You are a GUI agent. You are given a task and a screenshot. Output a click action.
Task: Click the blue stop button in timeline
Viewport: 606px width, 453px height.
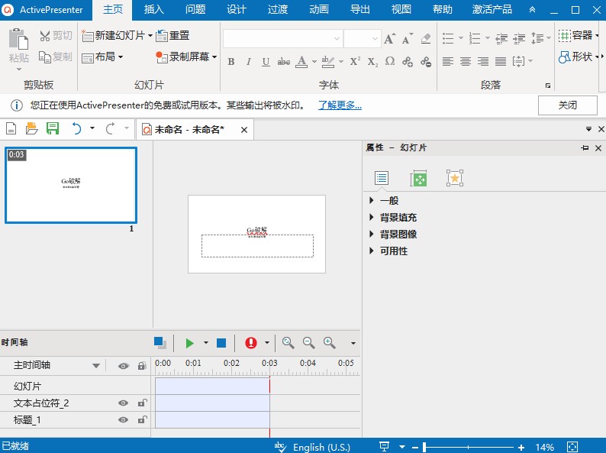pos(221,344)
